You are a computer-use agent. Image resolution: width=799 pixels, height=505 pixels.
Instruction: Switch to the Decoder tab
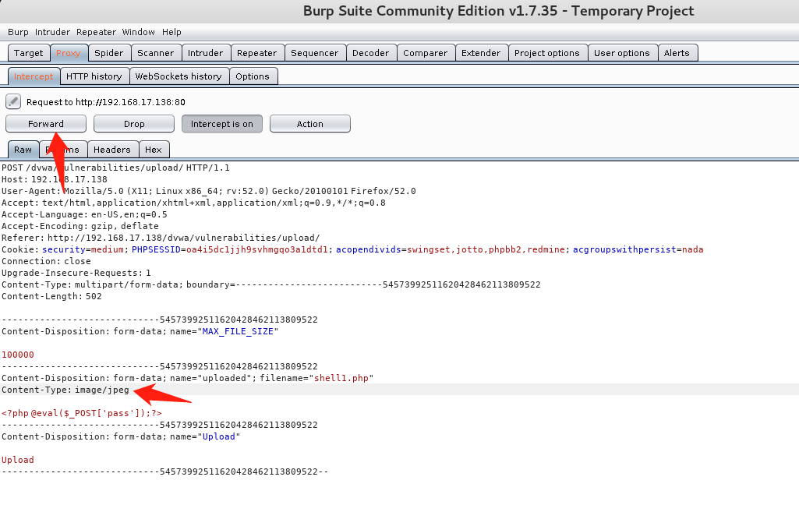370,53
